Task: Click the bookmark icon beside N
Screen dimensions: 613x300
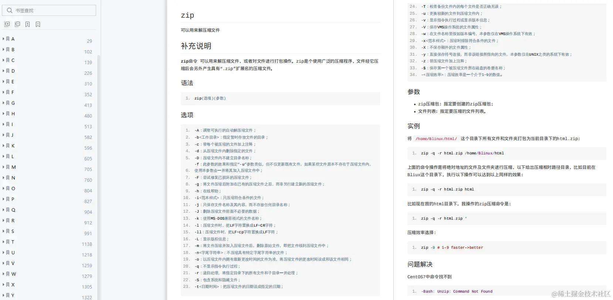Action: point(8,178)
